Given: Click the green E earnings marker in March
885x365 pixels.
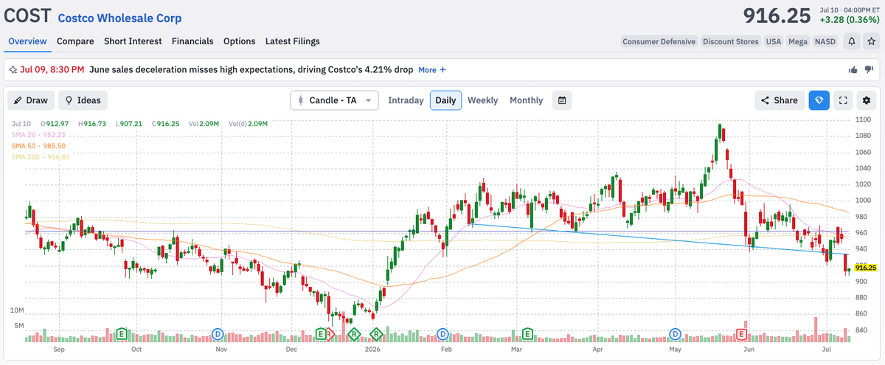Looking at the screenshot, I should (527, 334).
